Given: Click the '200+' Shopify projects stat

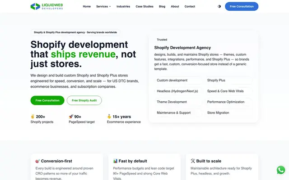Looking at the screenshot, I should 41,117.
